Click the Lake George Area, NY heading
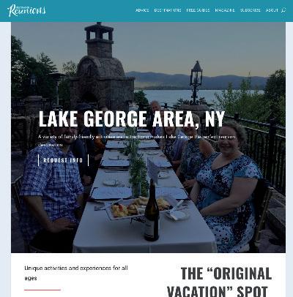Viewport: 293px width, 297px height. pyautogui.click(x=132, y=119)
